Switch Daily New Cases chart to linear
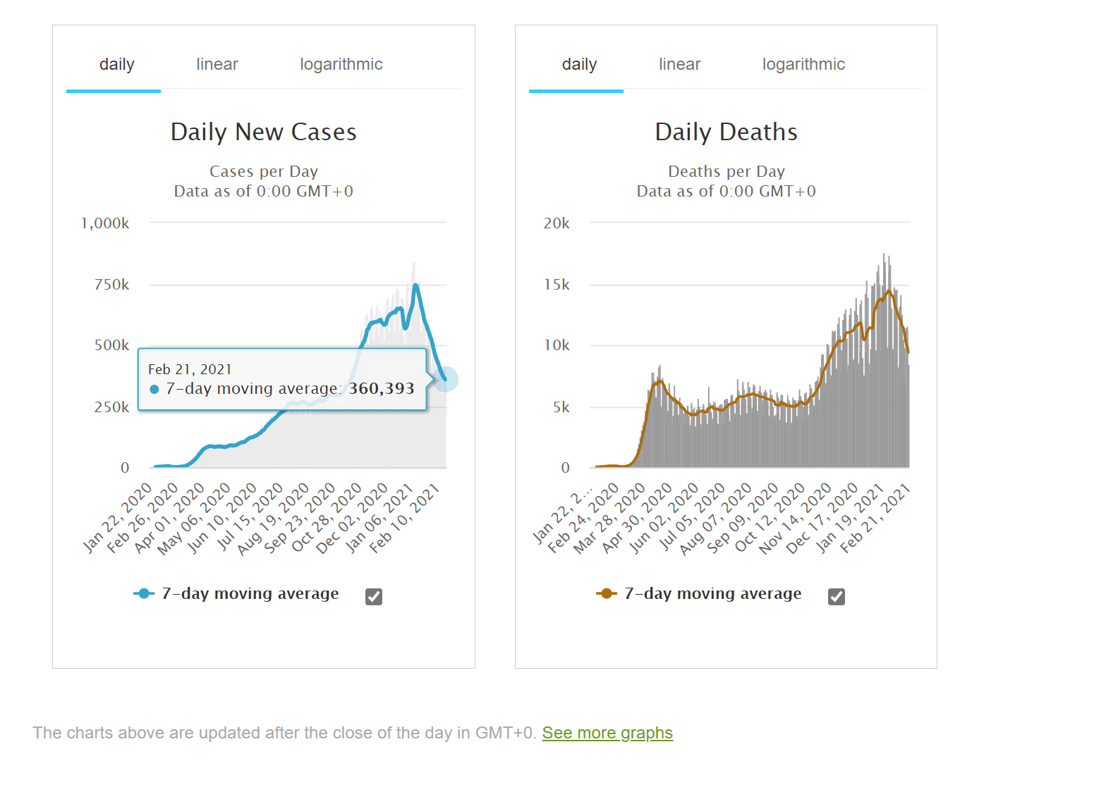Viewport: 1106px width, 792px height. point(217,65)
